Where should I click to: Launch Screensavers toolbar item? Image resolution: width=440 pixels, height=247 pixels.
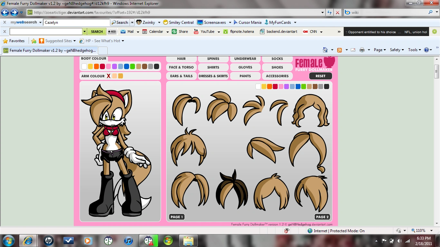211,23
